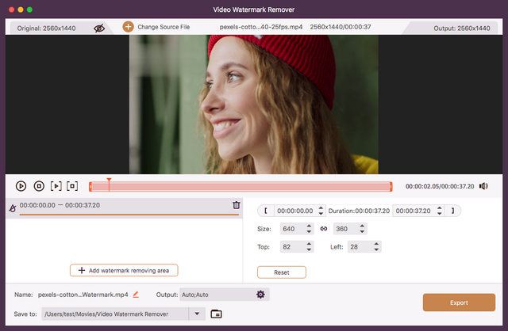Click the red timeline progress bar
This screenshot has height=331, width=508.
click(241, 187)
